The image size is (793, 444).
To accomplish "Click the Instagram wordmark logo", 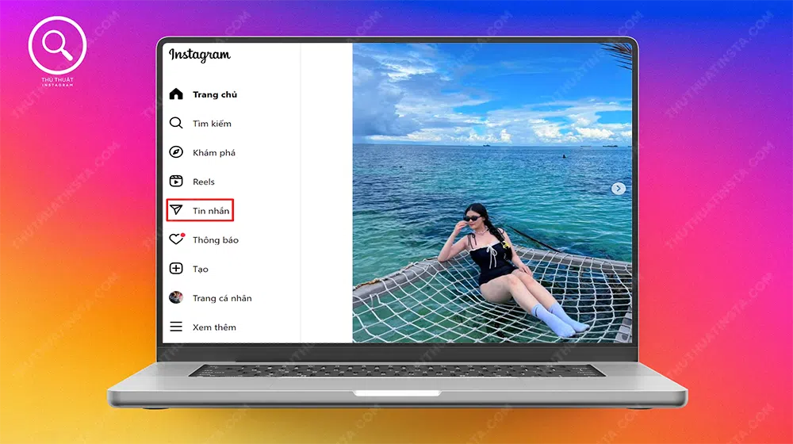I will coord(200,55).
